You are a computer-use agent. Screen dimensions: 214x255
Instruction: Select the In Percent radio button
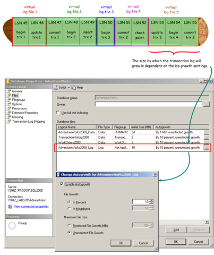point(69,202)
